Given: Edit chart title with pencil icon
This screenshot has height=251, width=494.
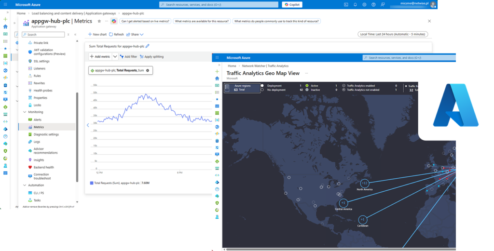Looking at the screenshot, I should 148,46.
